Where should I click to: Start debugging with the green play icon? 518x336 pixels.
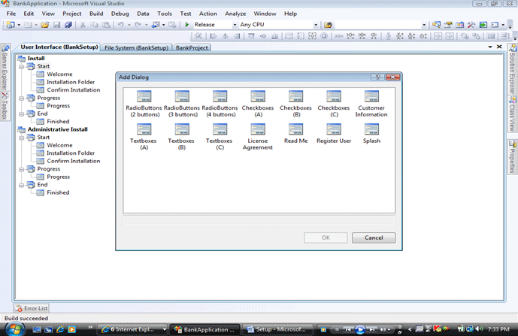187,25
